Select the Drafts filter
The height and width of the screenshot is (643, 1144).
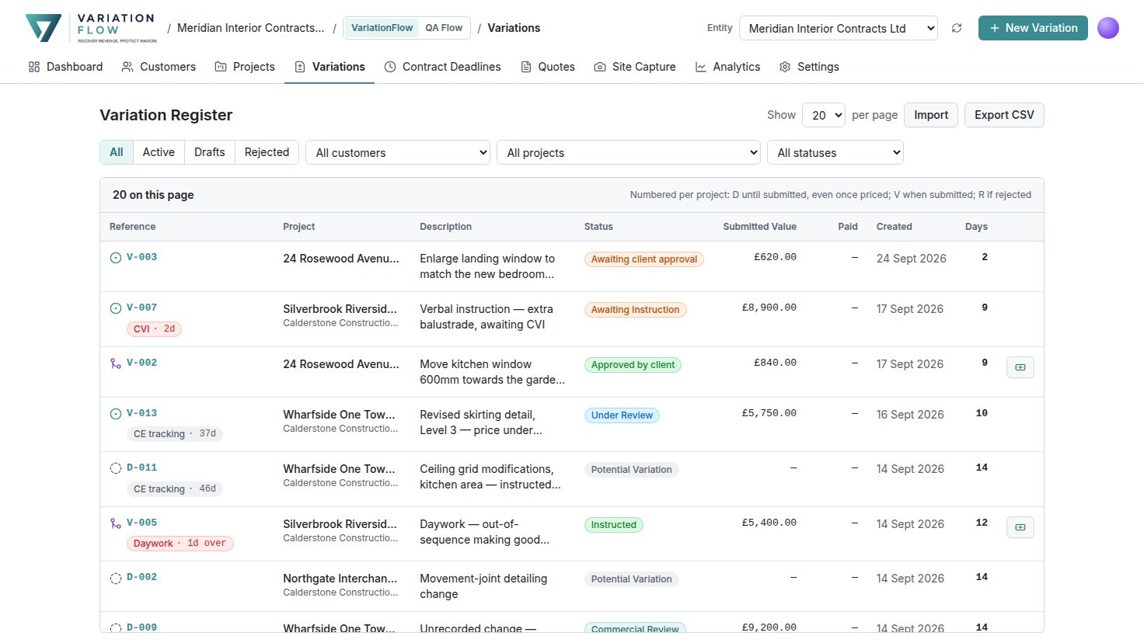(209, 152)
